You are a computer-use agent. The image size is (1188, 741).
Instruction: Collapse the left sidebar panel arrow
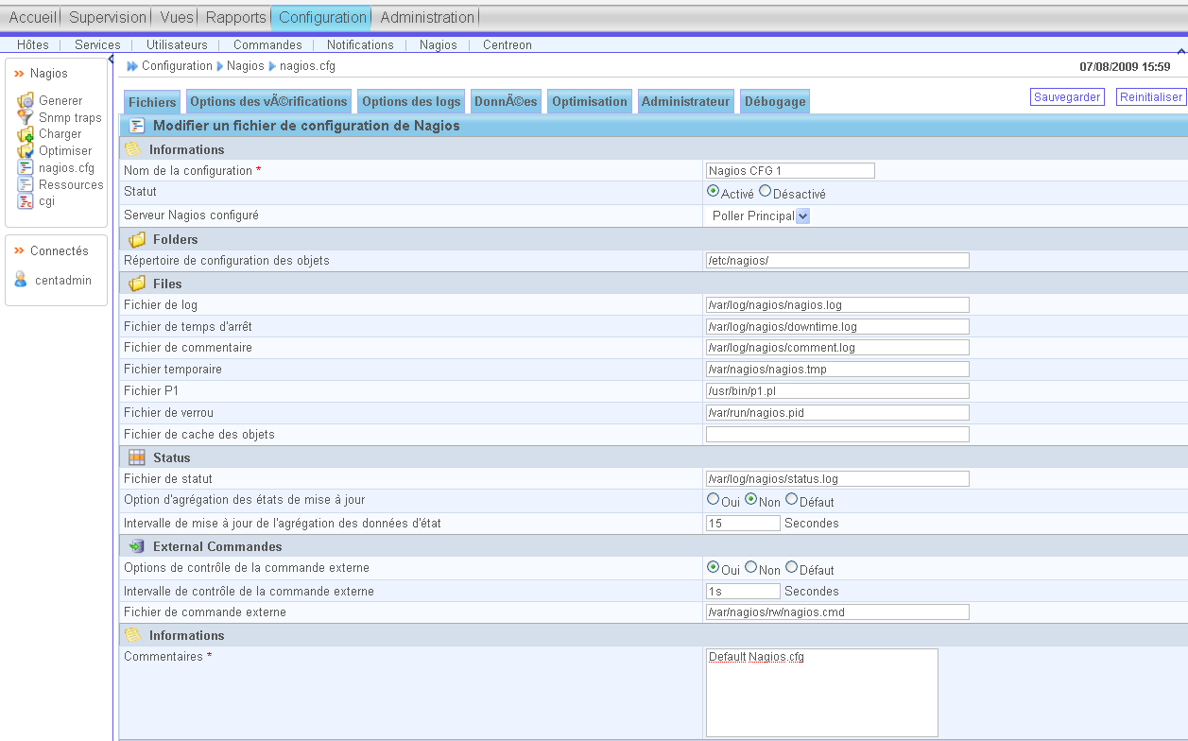click(x=112, y=60)
